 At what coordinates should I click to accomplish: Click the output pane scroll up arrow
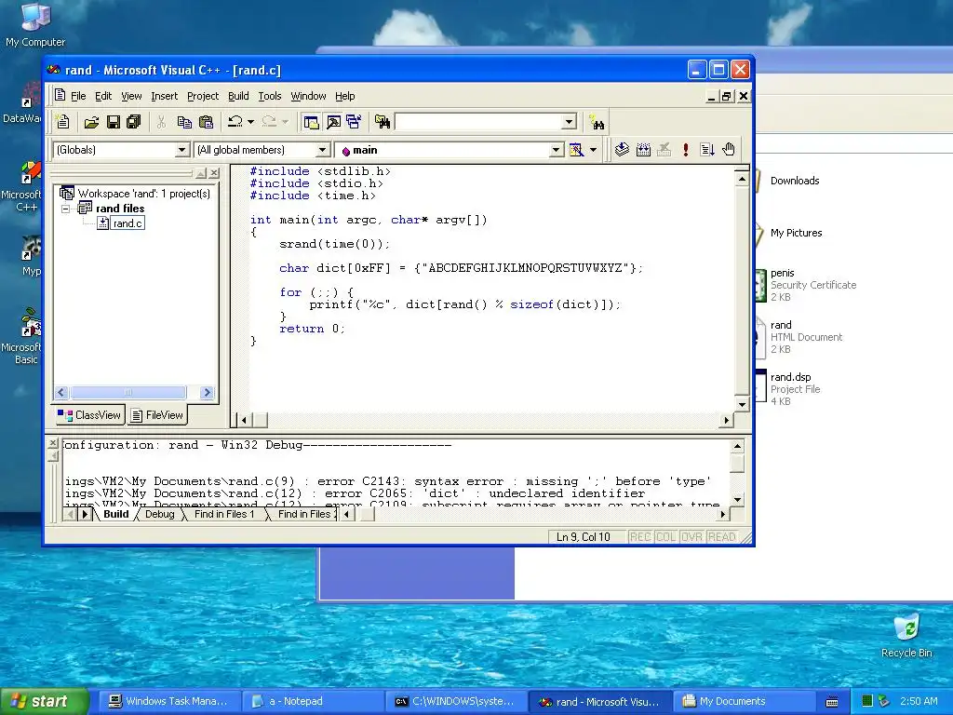[x=737, y=446]
